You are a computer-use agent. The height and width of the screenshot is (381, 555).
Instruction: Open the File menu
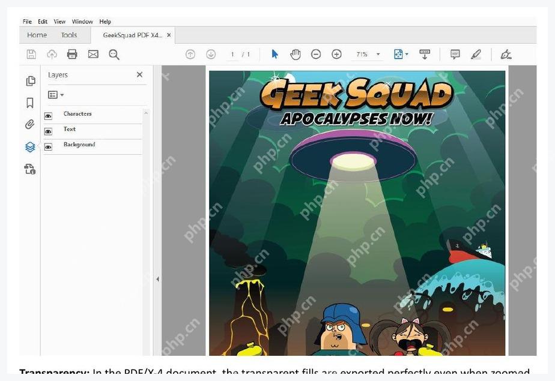pyautogui.click(x=27, y=22)
